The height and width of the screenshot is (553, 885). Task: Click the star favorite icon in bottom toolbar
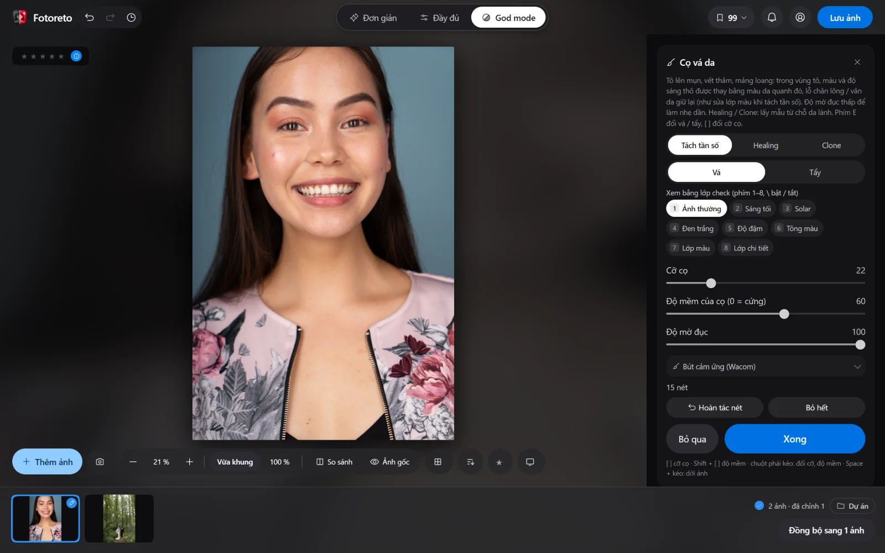pos(499,462)
